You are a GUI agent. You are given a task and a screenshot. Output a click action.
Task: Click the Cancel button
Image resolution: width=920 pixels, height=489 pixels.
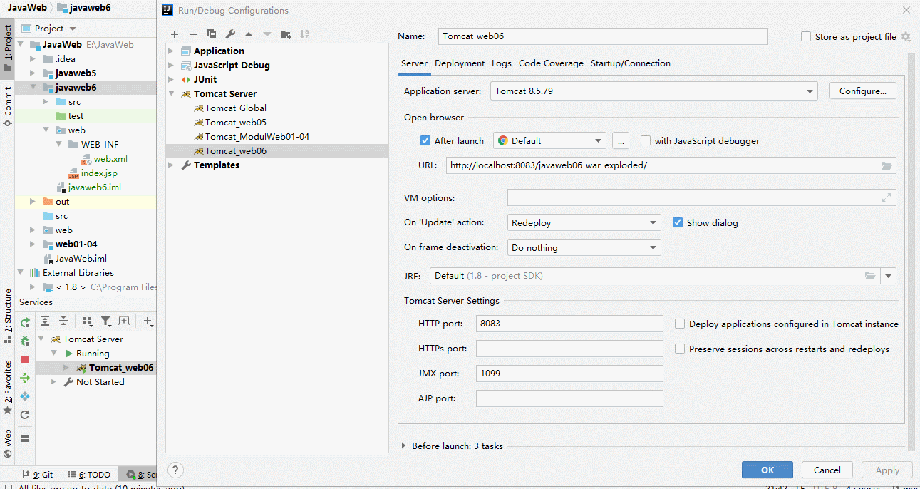click(x=827, y=470)
